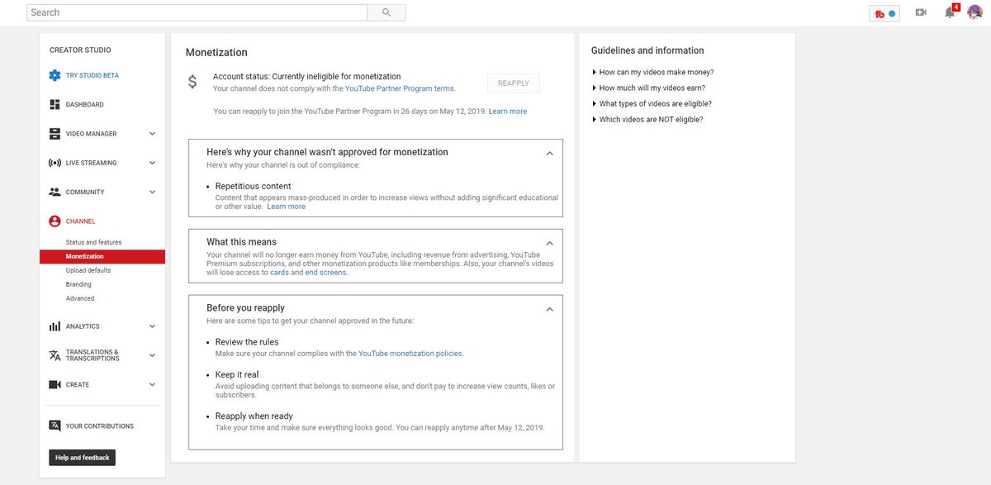Click the Video Manager icon

point(55,134)
